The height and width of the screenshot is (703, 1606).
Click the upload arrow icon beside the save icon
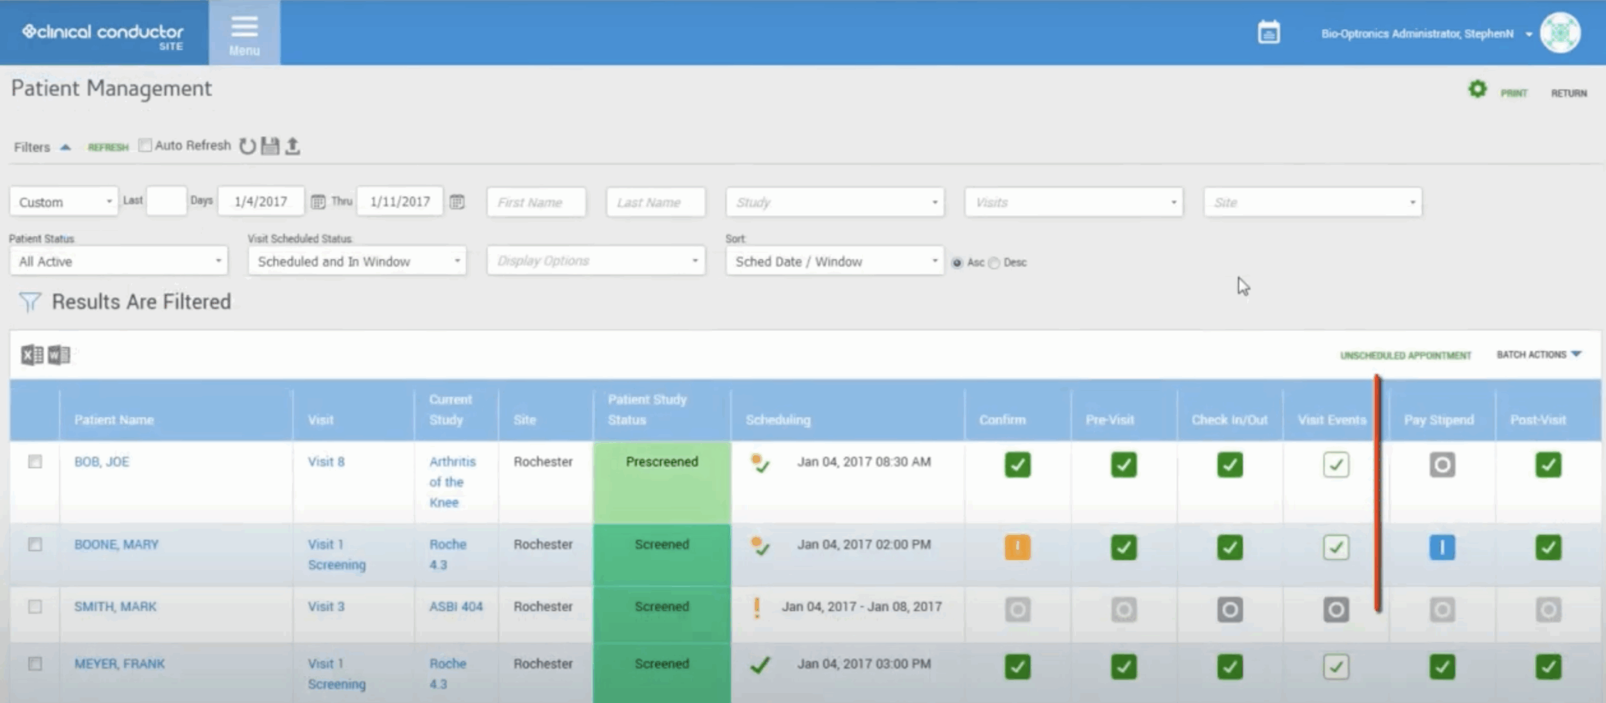[294, 145]
